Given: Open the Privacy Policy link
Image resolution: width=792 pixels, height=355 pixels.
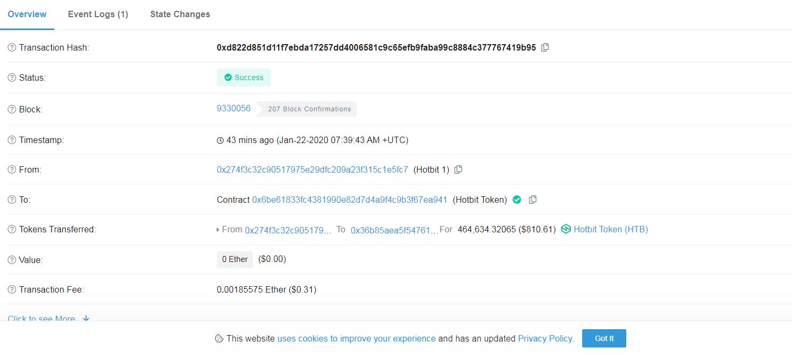Looking at the screenshot, I should [546, 338].
